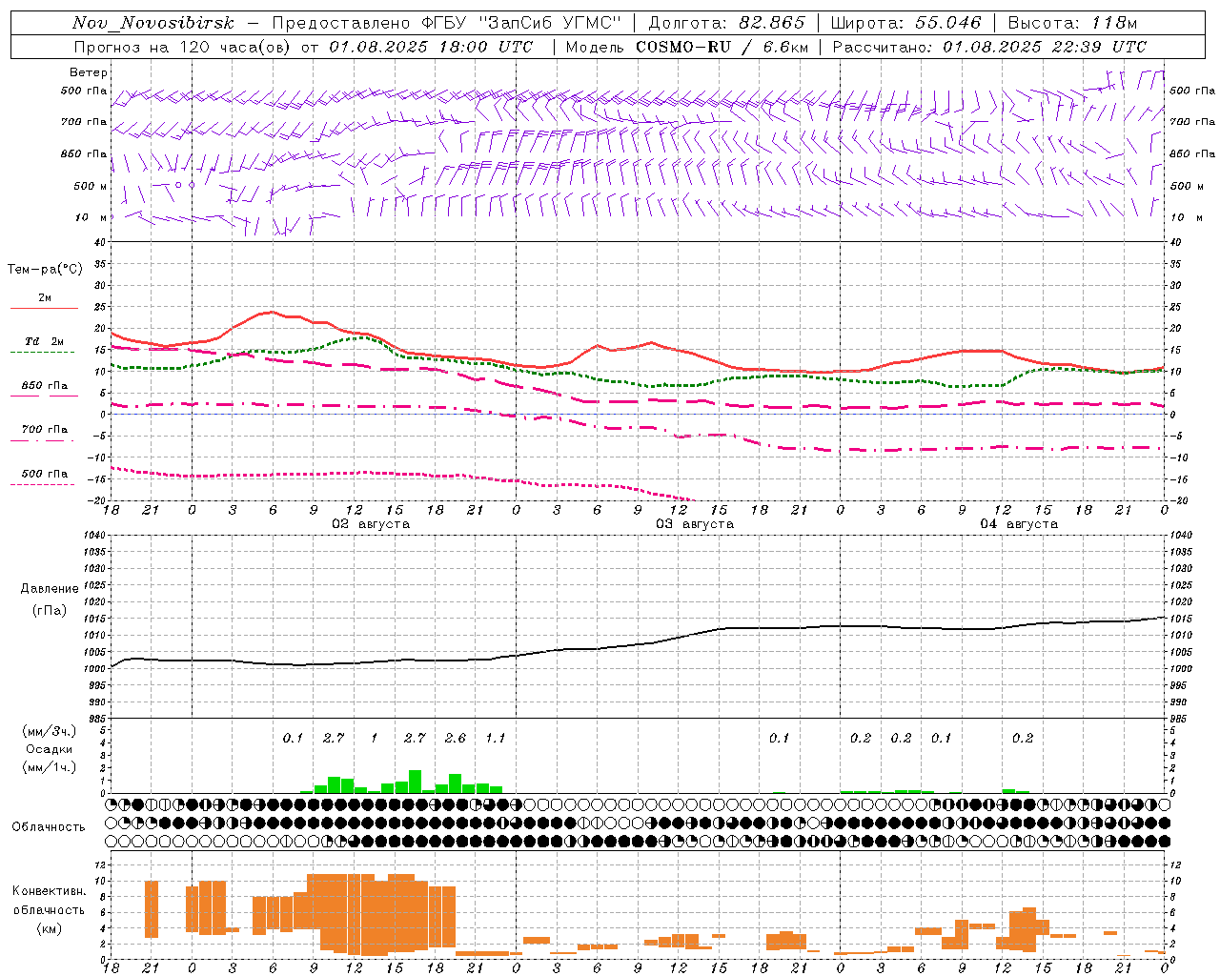Click the Широта: 55.046 header field
The image size is (1220, 976).
pos(905,23)
